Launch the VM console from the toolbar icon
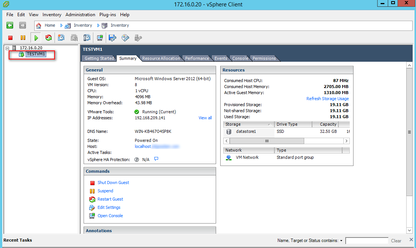Screen dimensions: 416x248 [x=100, y=38]
